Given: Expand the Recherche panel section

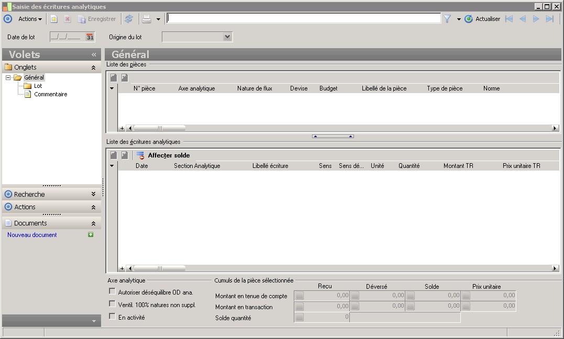Looking at the screenshot, I should [x=93, y=194].
